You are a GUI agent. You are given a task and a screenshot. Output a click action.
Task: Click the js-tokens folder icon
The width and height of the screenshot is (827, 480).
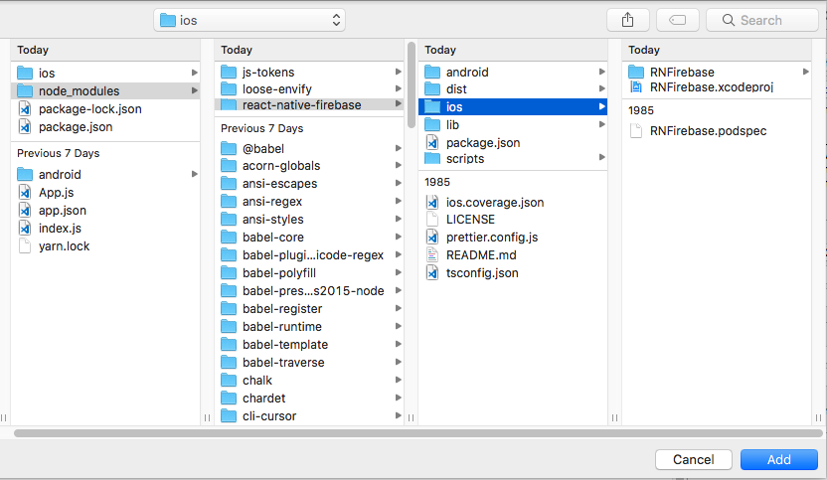[229, 72]
